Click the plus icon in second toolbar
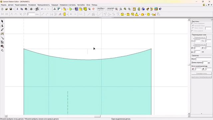The image size is (213, 120). pyautogui.click(x=71, y=14)
